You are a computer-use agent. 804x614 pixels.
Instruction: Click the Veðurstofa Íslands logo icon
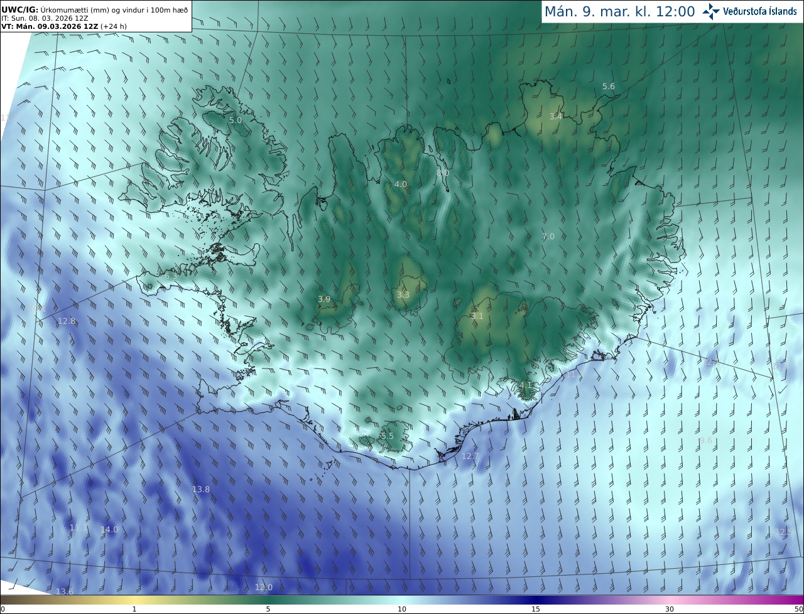(x=711, y=11)
